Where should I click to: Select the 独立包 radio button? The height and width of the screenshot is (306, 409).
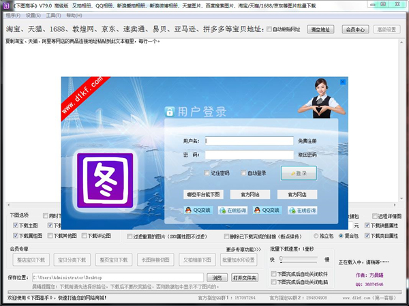[316, 236]
